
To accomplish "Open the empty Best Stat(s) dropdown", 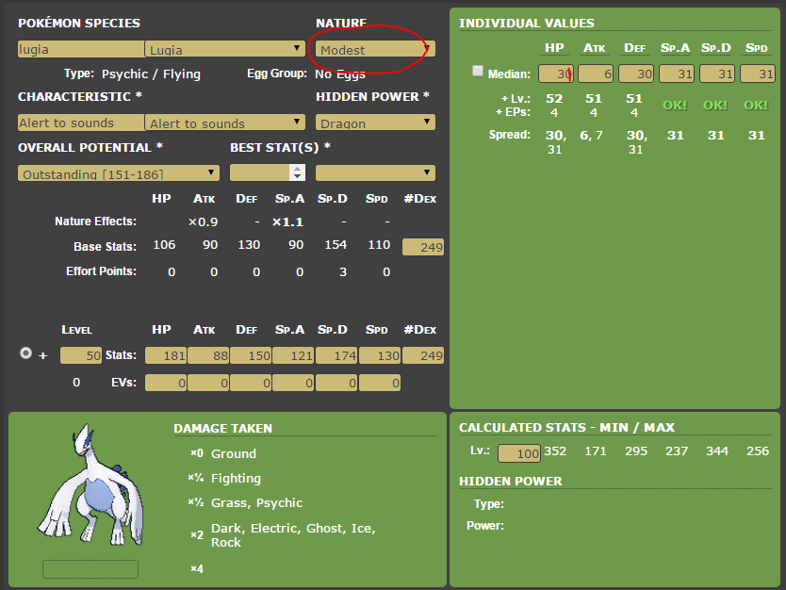I will (x=375, y=172).
